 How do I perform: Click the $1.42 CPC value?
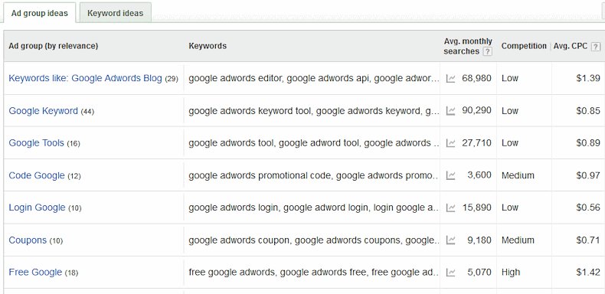(x=588, y=273)
